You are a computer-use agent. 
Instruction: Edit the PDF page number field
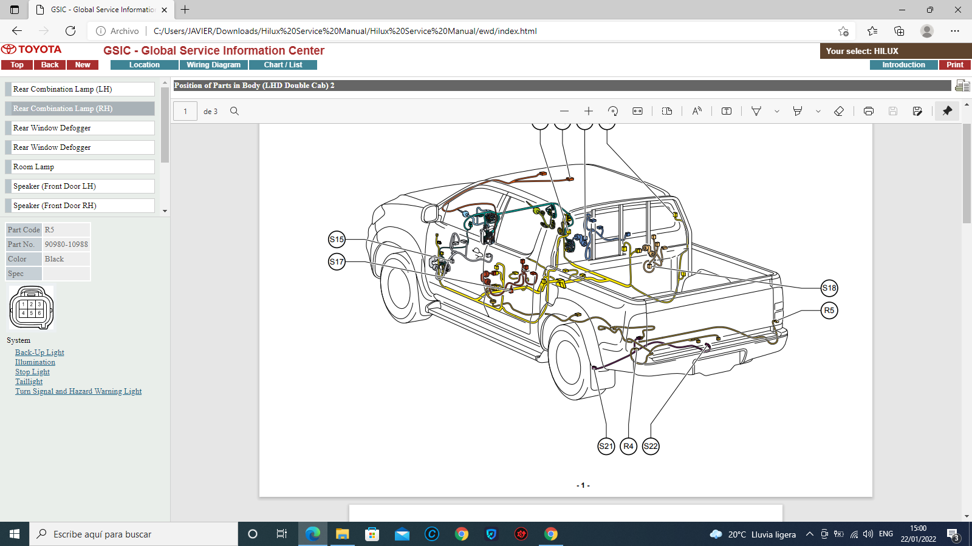coord(185,111)
